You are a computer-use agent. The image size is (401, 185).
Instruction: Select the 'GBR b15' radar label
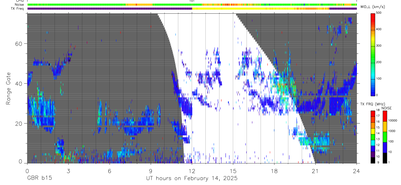coord(39,178)
